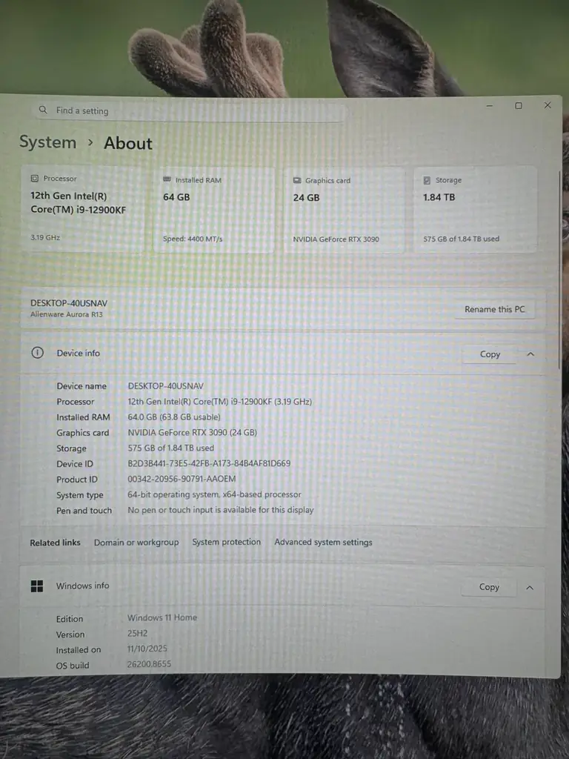Screen dimensions: 569x759
Task: Open the Graphics card 24 GB card
Action: [x=344, y=210]
